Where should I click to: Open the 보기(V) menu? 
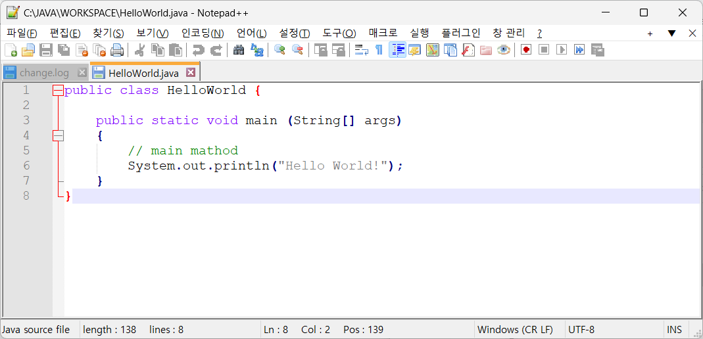coord(153,33)
